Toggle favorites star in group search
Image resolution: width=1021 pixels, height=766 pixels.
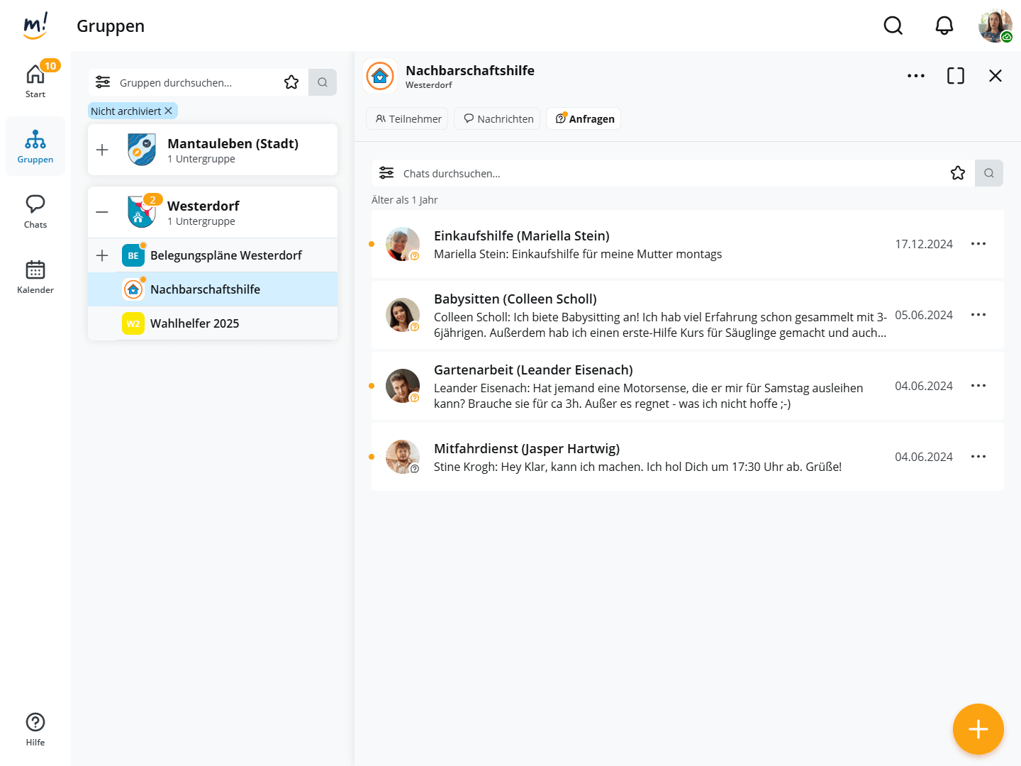tap(291, 82)
